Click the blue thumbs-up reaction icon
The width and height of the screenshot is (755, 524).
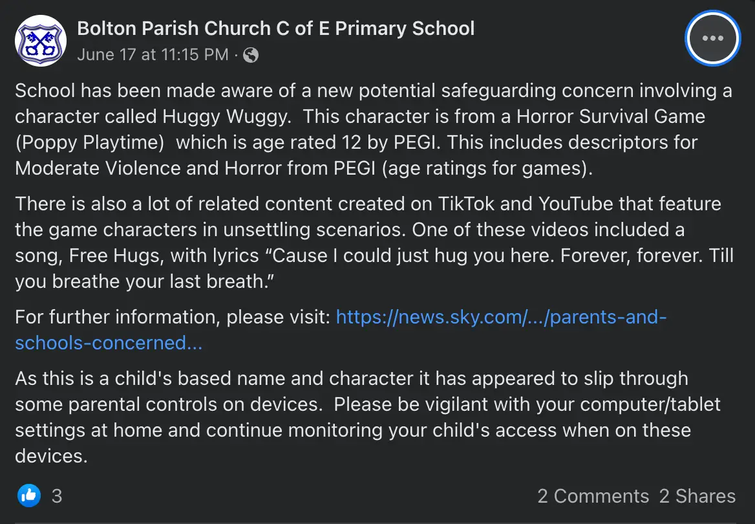click(29, 496)
